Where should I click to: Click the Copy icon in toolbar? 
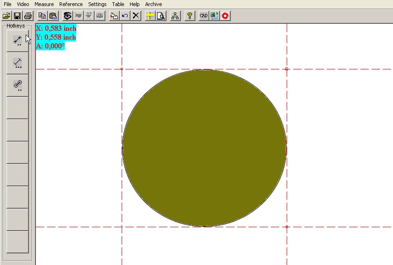pos(42,16)
